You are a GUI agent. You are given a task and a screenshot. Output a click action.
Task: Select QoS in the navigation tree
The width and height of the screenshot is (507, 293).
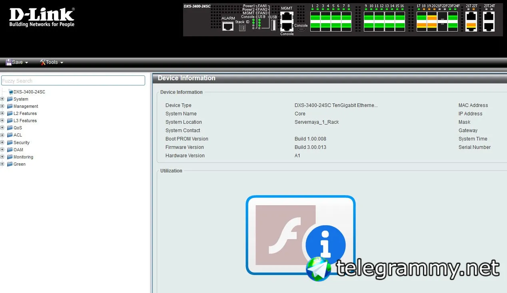point(18,128)
